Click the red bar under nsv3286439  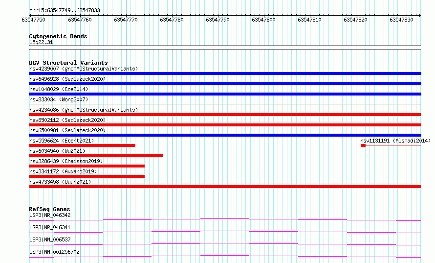coord(87,166)
